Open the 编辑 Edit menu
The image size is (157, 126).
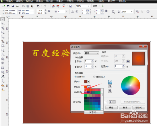coord(19,1)
